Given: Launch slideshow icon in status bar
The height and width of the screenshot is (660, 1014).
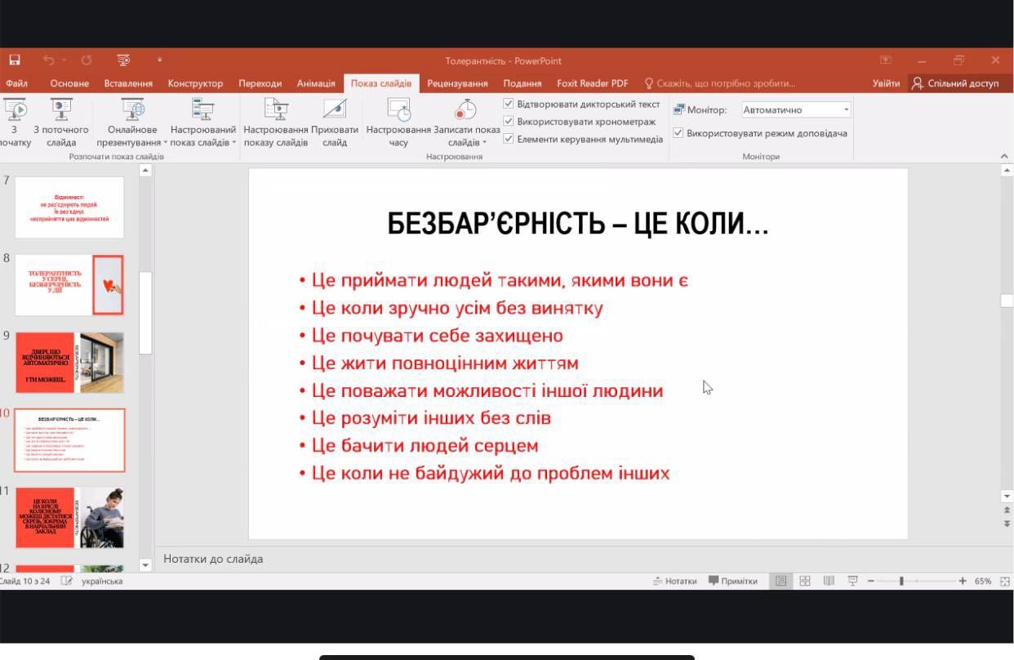Looking at the screenshot, I should 853,581.
